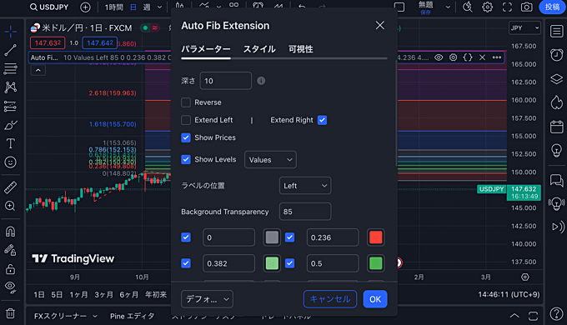
Task: Lock all drawing tools
Action: (x=11, y=269)
